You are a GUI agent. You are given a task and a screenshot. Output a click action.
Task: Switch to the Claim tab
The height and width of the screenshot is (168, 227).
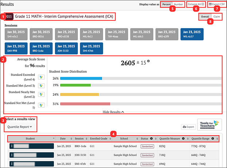(217, 17)
